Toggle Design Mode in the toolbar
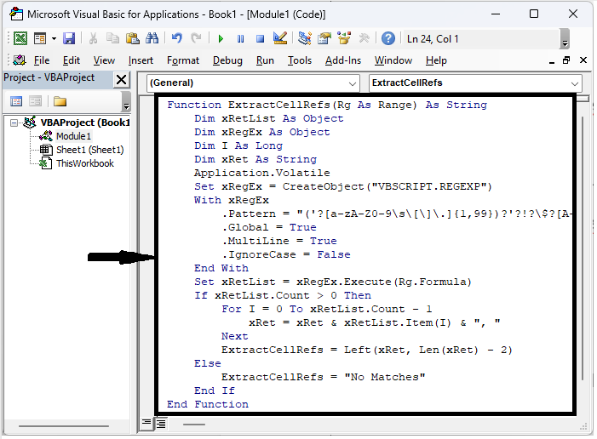Image resolution: width=597 pixels, height=439 pixels. [x=280, y=38]
